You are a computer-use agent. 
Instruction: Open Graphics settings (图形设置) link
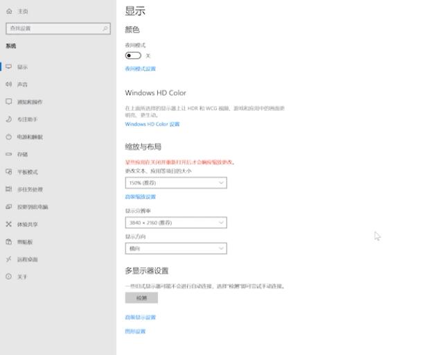point(135,331)
